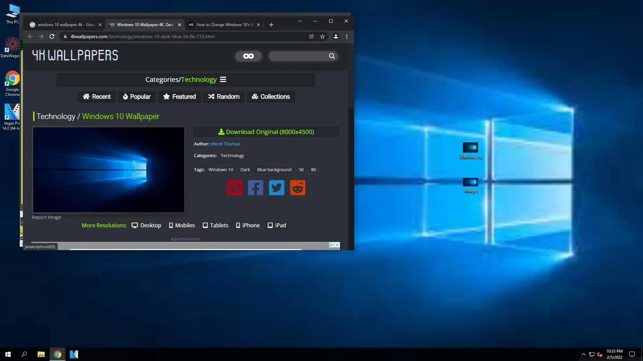
Task: Click the search magnifier icon on site
Action: (332, 56)
